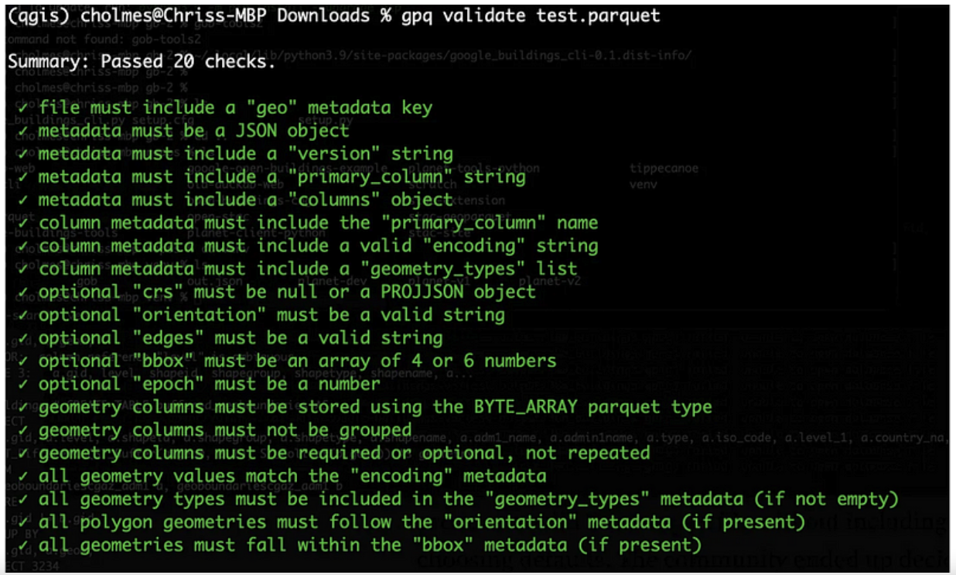Image resolution: width=956 pixels, height=575 pixels.
Task: Click the checkmark beside the "version" string check
Action: 24,154
